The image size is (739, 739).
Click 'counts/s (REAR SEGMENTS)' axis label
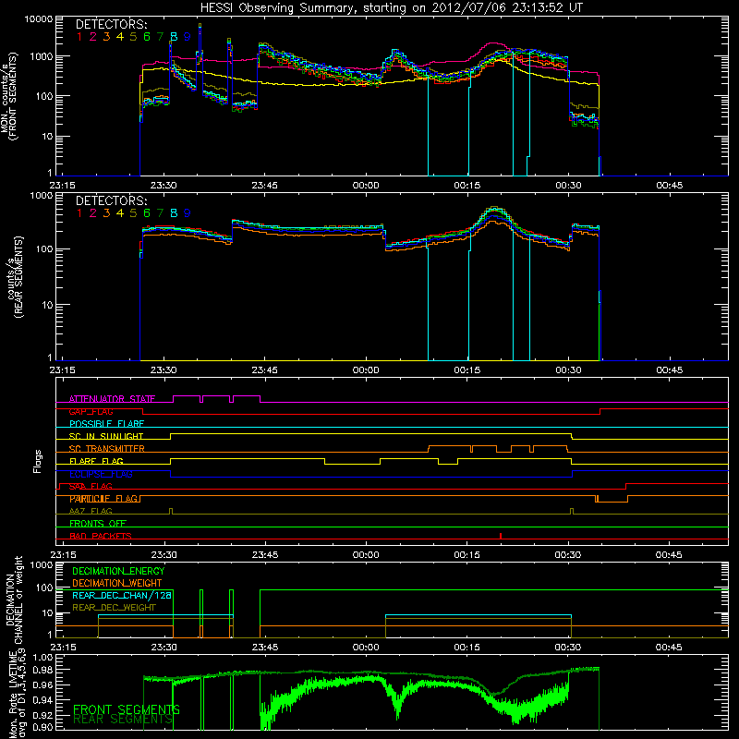point(15,276)
